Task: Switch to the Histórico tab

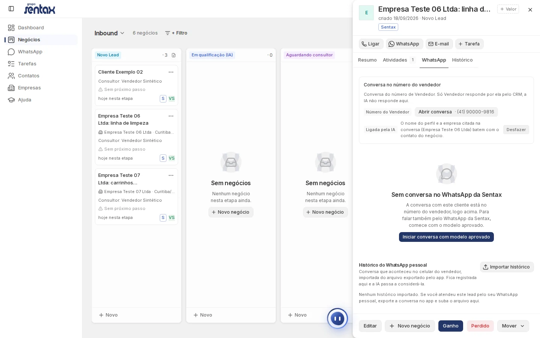Action: (462, 60)
